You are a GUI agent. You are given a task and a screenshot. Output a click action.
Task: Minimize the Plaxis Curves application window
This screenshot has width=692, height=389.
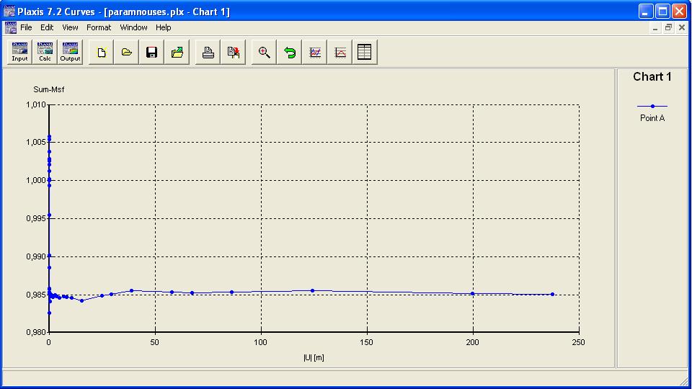(x=646, y=12)
